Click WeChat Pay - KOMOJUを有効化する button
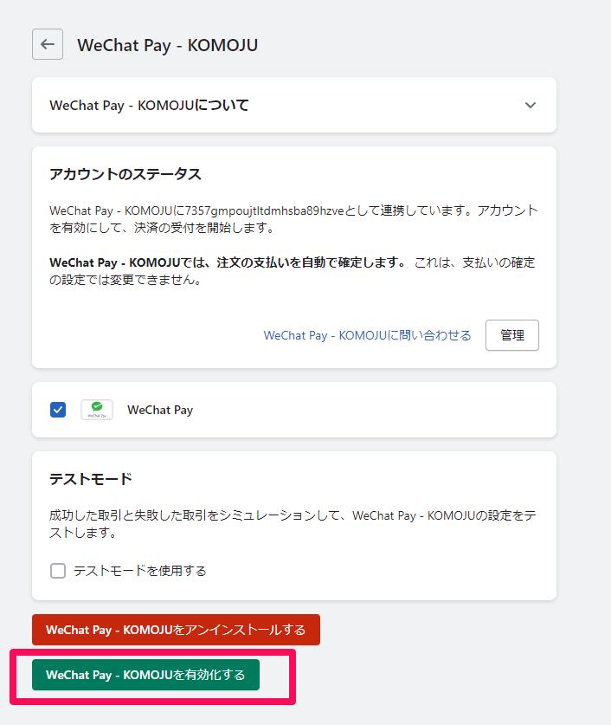 [x=145, y=675]
